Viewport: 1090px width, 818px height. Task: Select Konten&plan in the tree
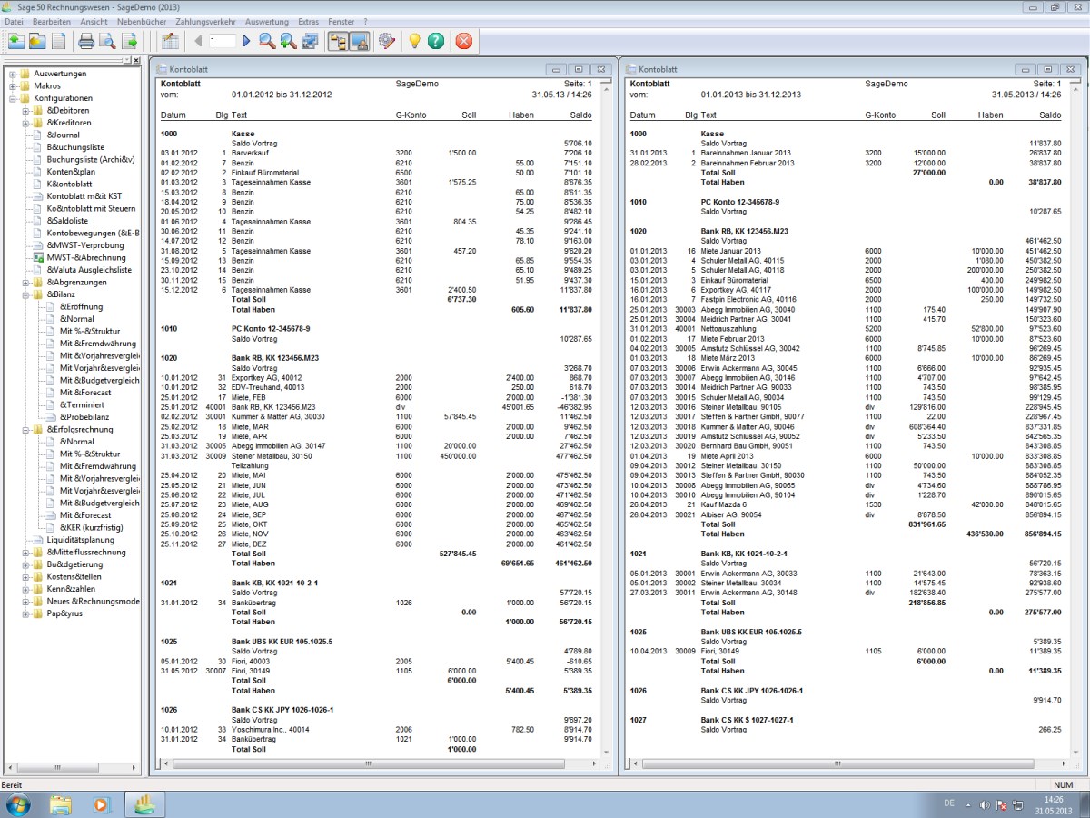pyautogui.click(x=71, y=172)
